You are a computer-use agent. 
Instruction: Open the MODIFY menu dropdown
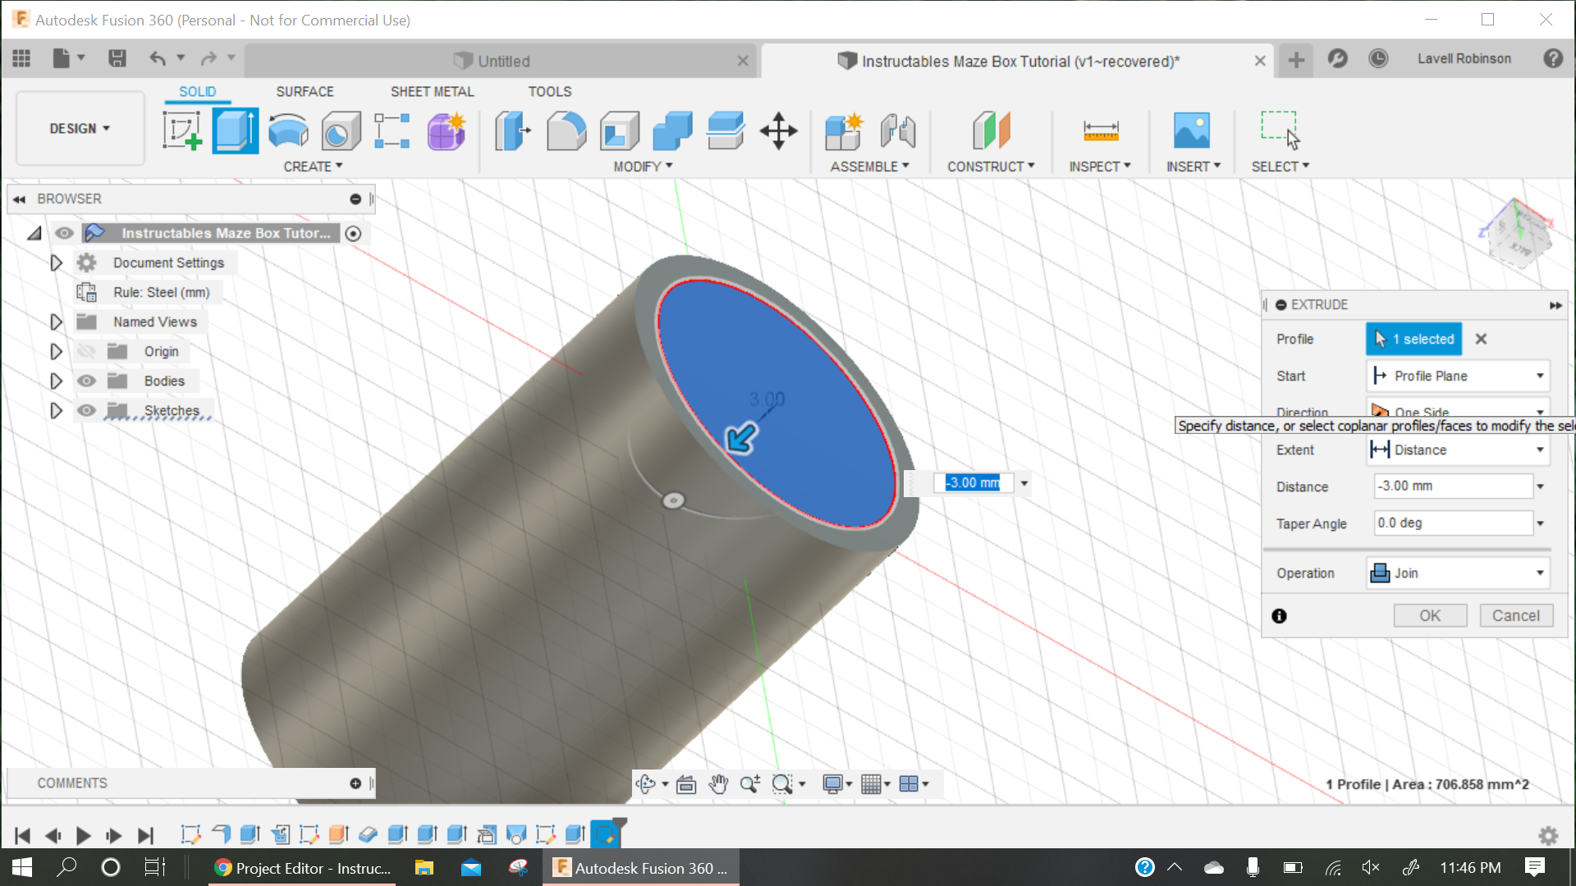[x=643, y=167]
